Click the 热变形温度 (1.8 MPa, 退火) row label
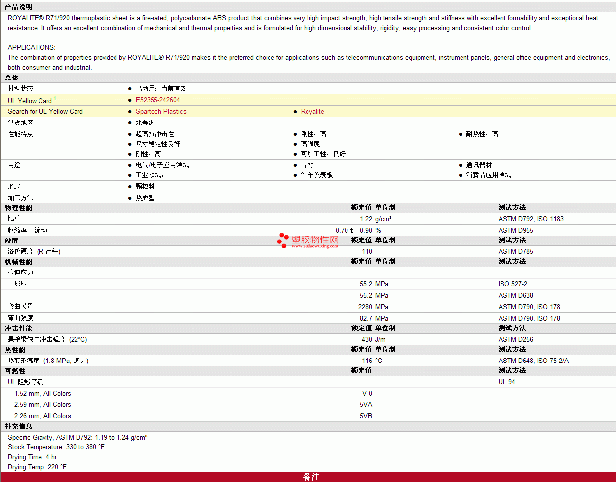This screenshot has width=616, height=482. coord(48,361)
